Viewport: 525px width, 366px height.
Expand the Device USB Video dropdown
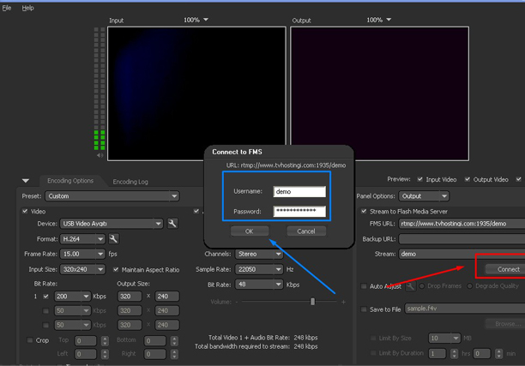coord(112,224)
